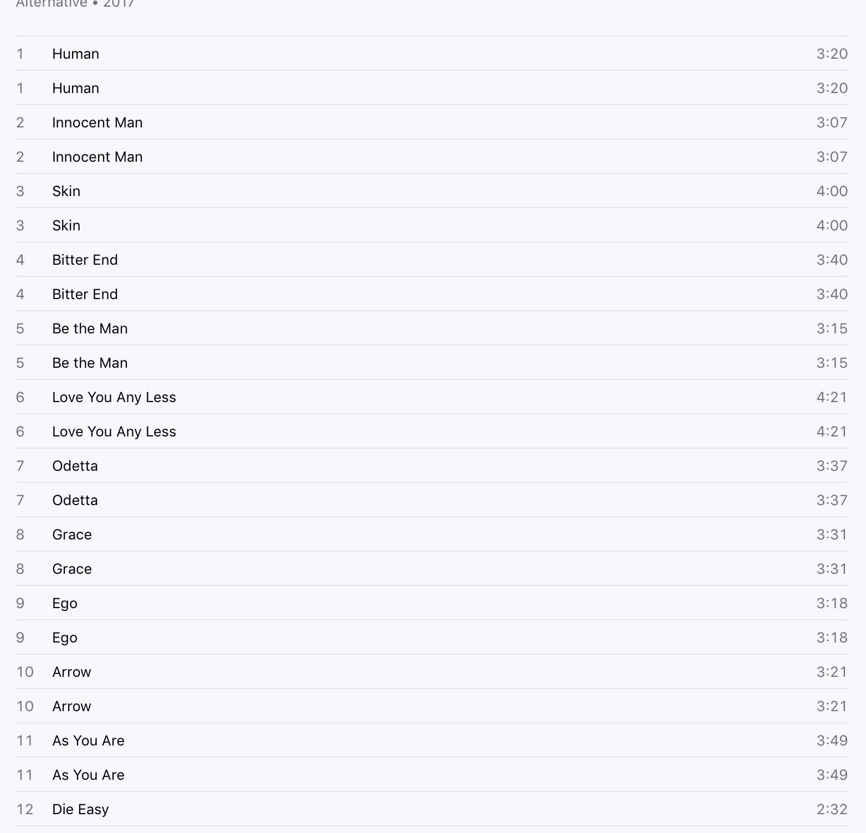
Task: Pick the first As You Are entry
Action: (x=432, y=740)
